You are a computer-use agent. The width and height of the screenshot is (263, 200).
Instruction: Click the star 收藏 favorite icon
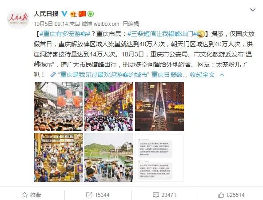24,195
